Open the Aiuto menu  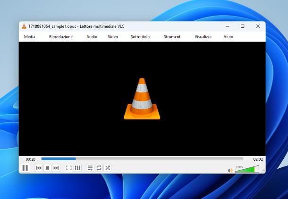pyautogui.click(x=229, y=36)
